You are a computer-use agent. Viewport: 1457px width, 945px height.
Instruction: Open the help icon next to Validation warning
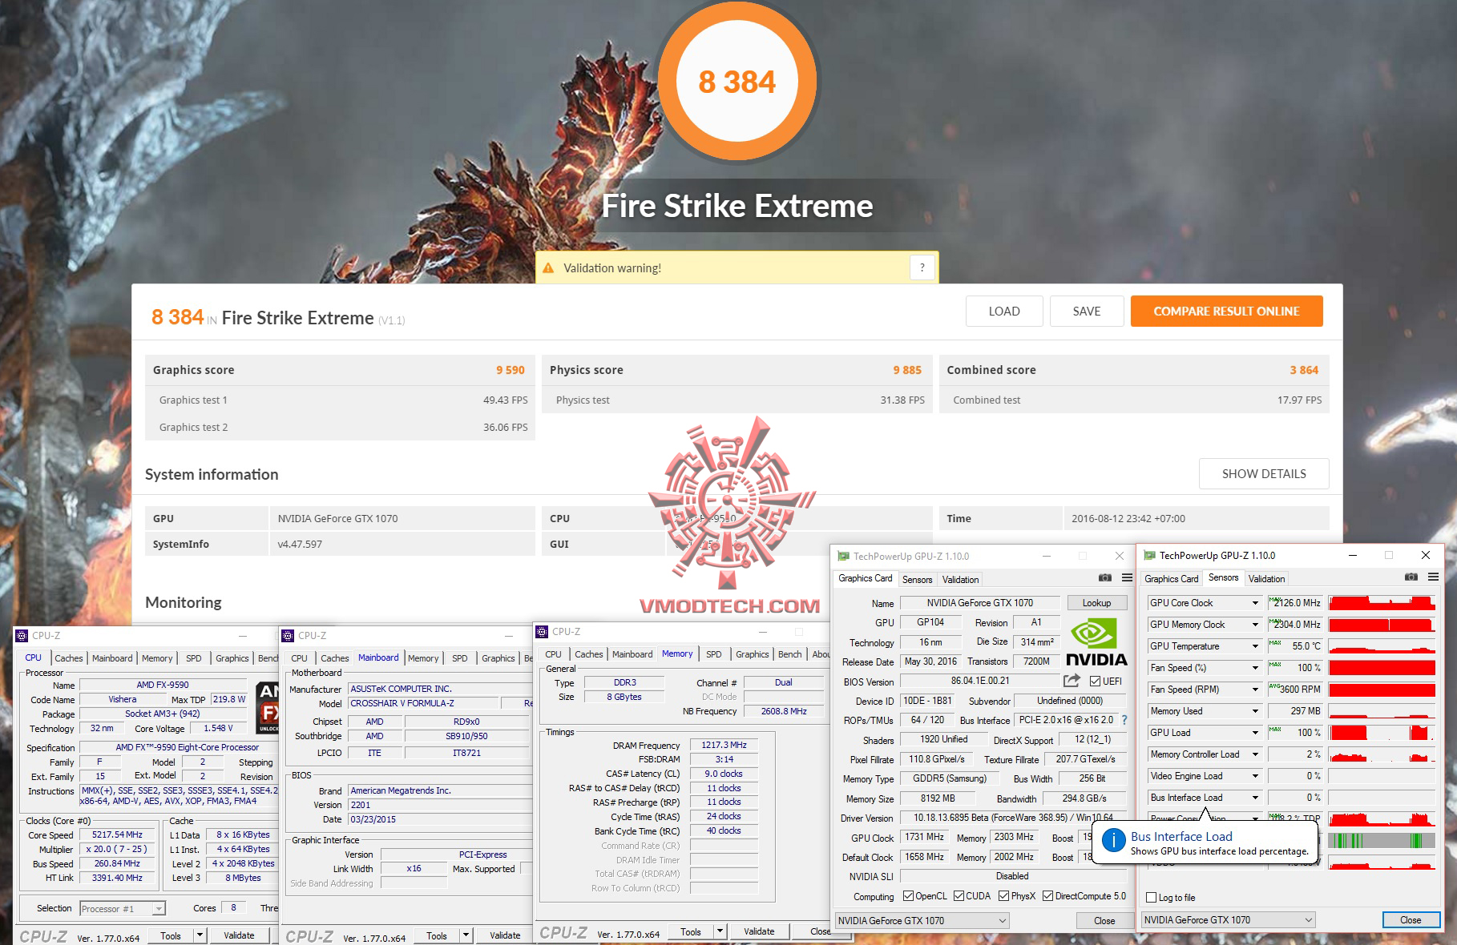(922, 267)
